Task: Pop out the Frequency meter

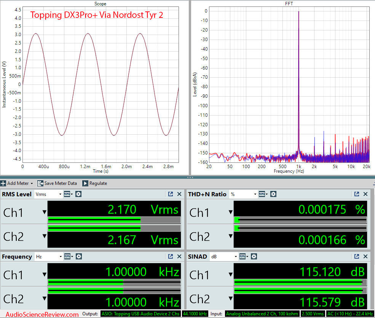Action: pyautogui.click(x=171, y=257)
